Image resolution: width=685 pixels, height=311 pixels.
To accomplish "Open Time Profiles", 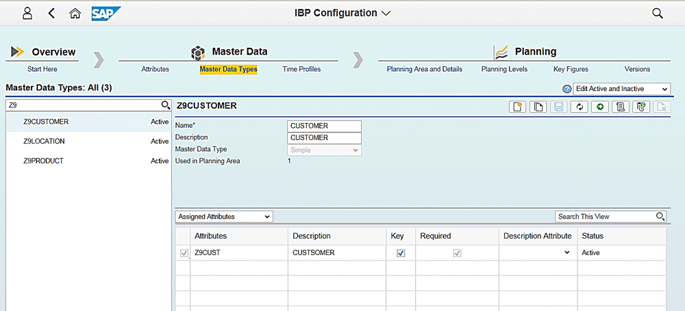I will point(301,69).
